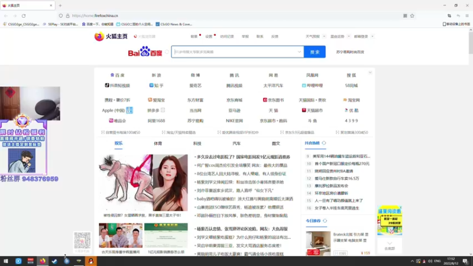Close the 火狐主页 browser tab

coord(51,5)
